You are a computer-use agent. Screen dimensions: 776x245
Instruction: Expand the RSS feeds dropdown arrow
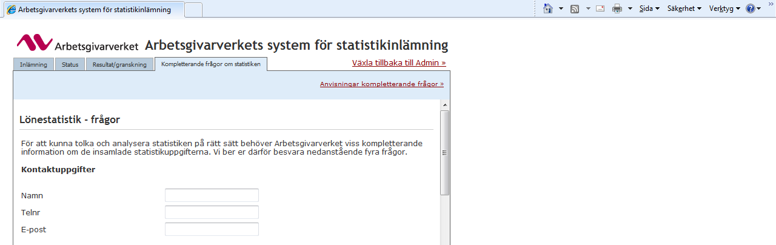[x=587, y=8]
